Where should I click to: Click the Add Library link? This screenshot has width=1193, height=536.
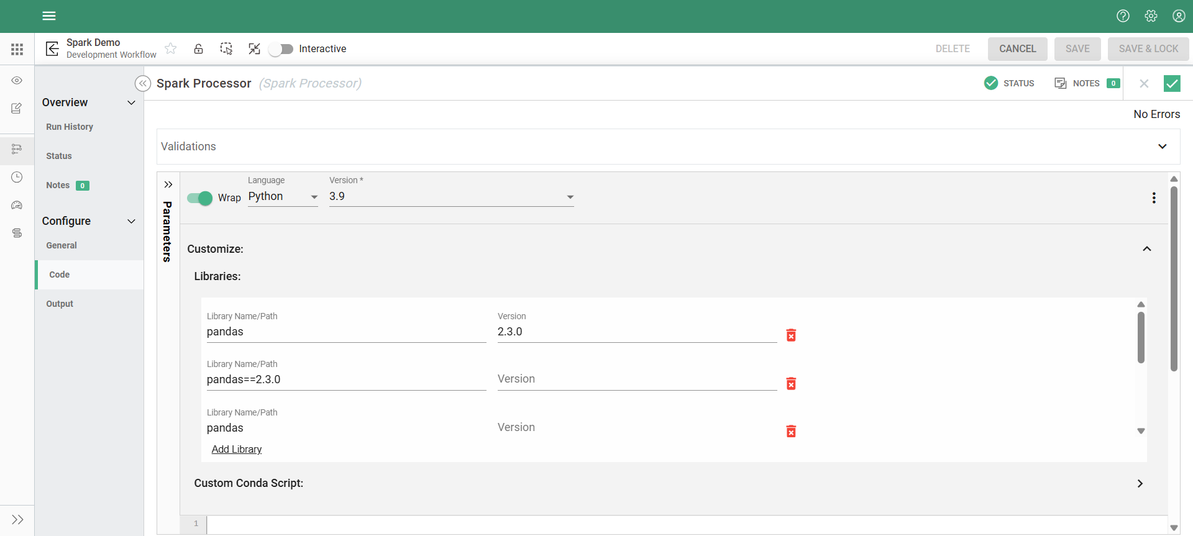click(x=237, y=449)
